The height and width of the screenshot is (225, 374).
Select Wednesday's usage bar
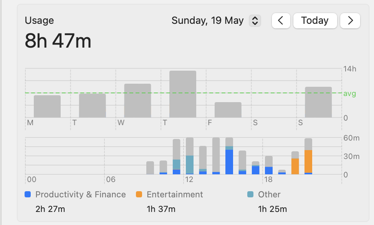point(137,101)
